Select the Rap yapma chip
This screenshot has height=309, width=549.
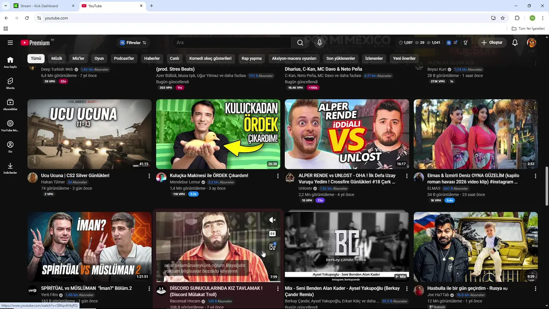[251, 58]
